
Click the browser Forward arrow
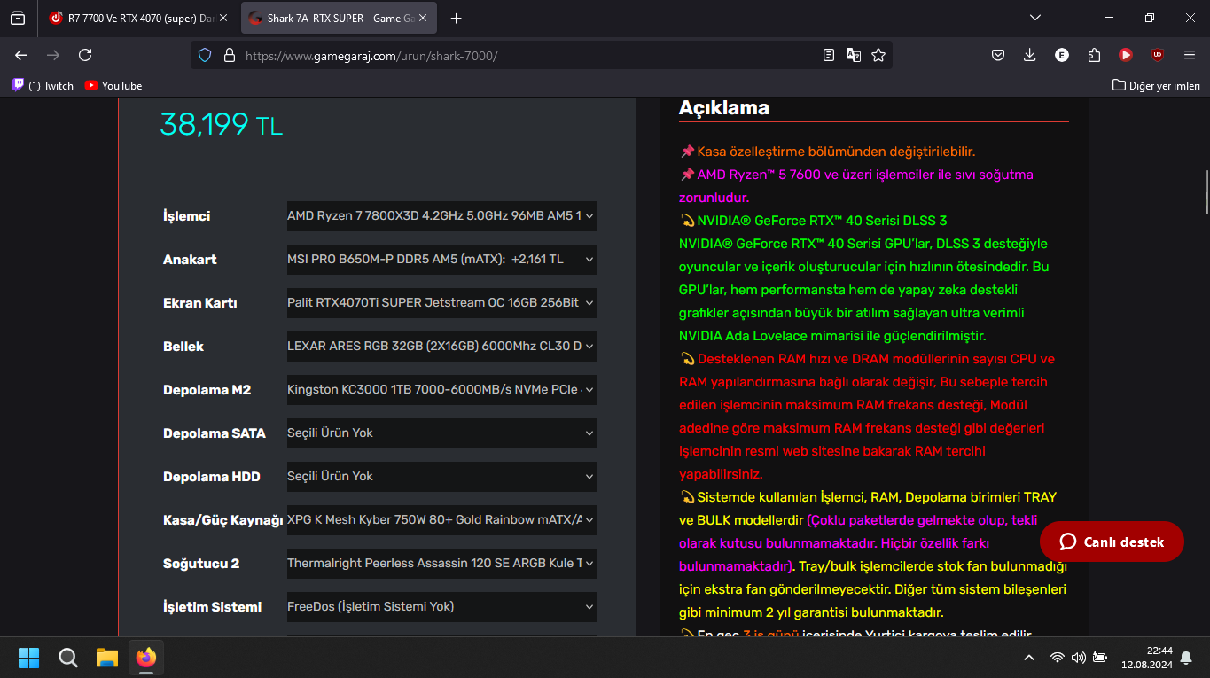[x=53, y=55]
